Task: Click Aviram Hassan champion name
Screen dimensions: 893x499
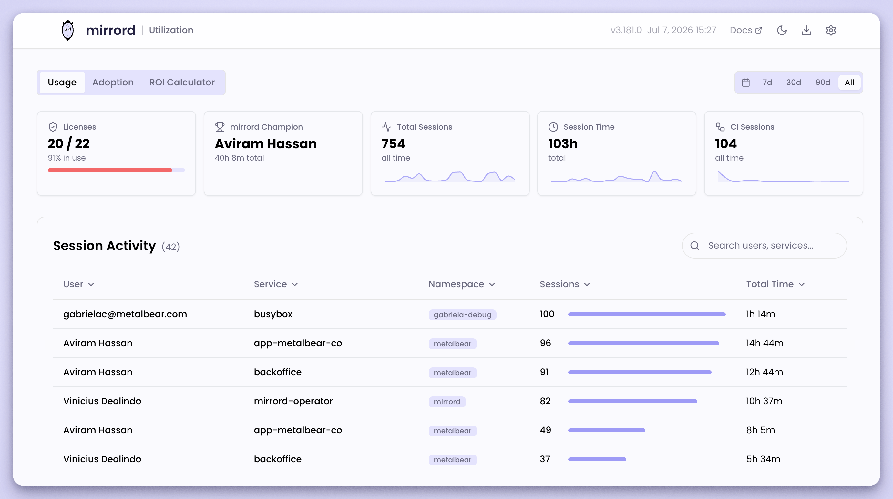Action: (265, 144)
